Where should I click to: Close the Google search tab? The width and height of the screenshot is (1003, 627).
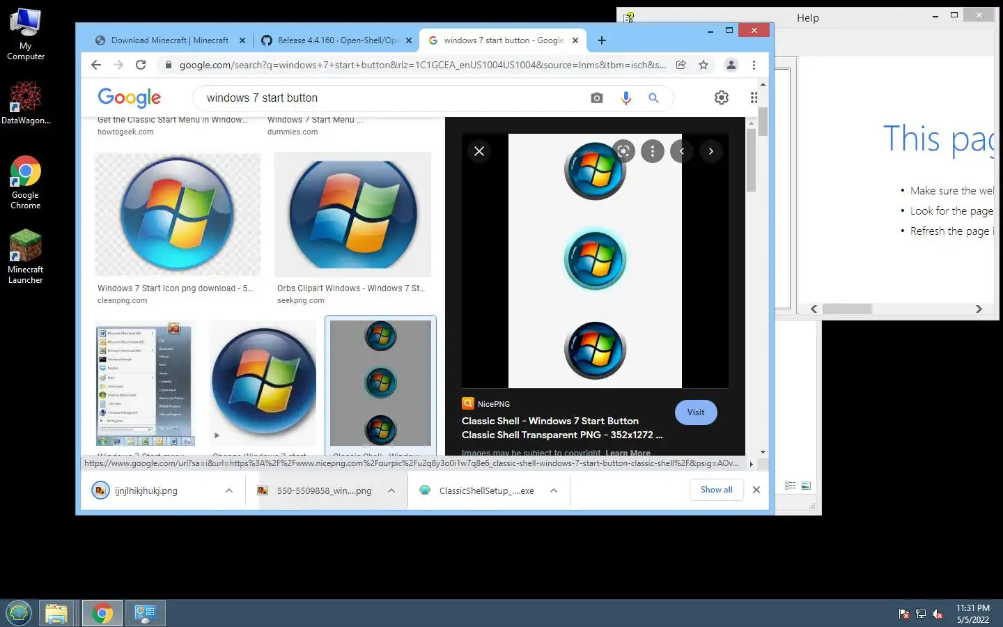(x=575, y=40)
